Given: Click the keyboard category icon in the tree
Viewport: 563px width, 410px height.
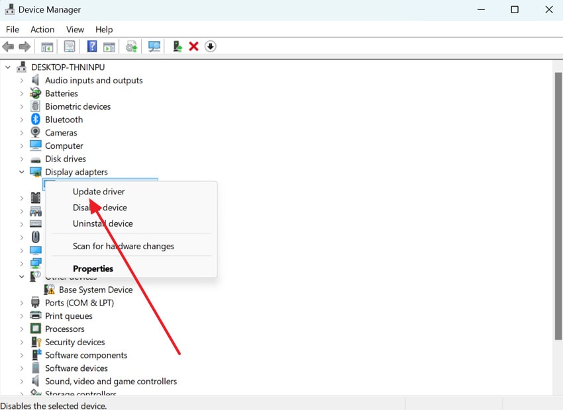Looking at the screenshot, I should coord(36,224).
